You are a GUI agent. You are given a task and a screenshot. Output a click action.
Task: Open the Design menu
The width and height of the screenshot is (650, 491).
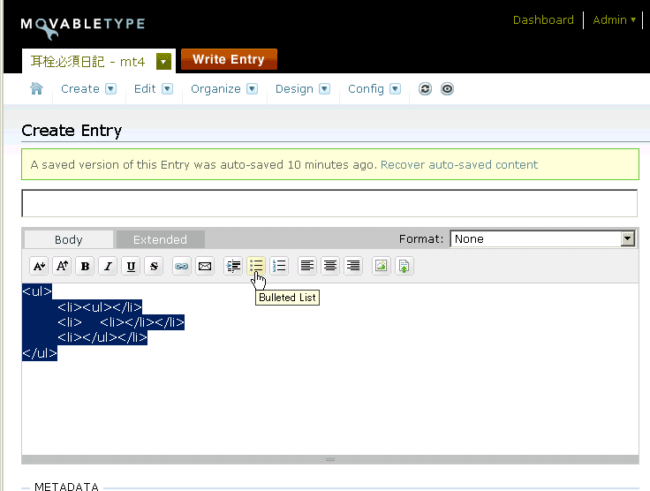click(294, 88)
